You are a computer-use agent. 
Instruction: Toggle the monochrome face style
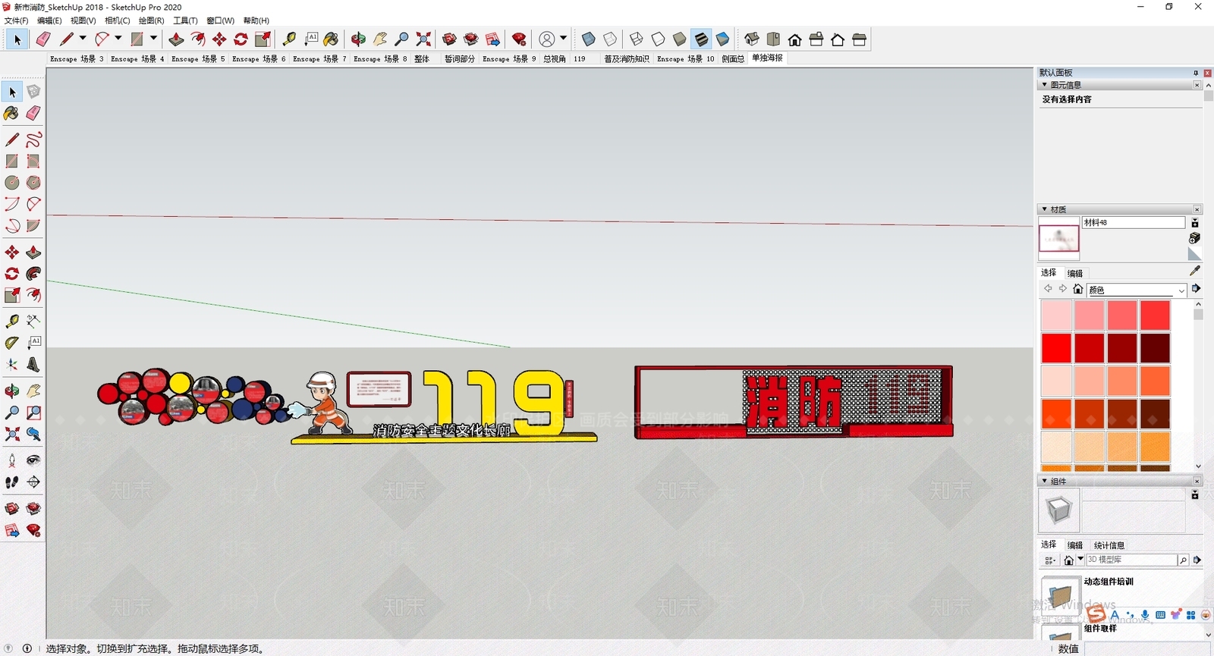[x=723, y=39]
